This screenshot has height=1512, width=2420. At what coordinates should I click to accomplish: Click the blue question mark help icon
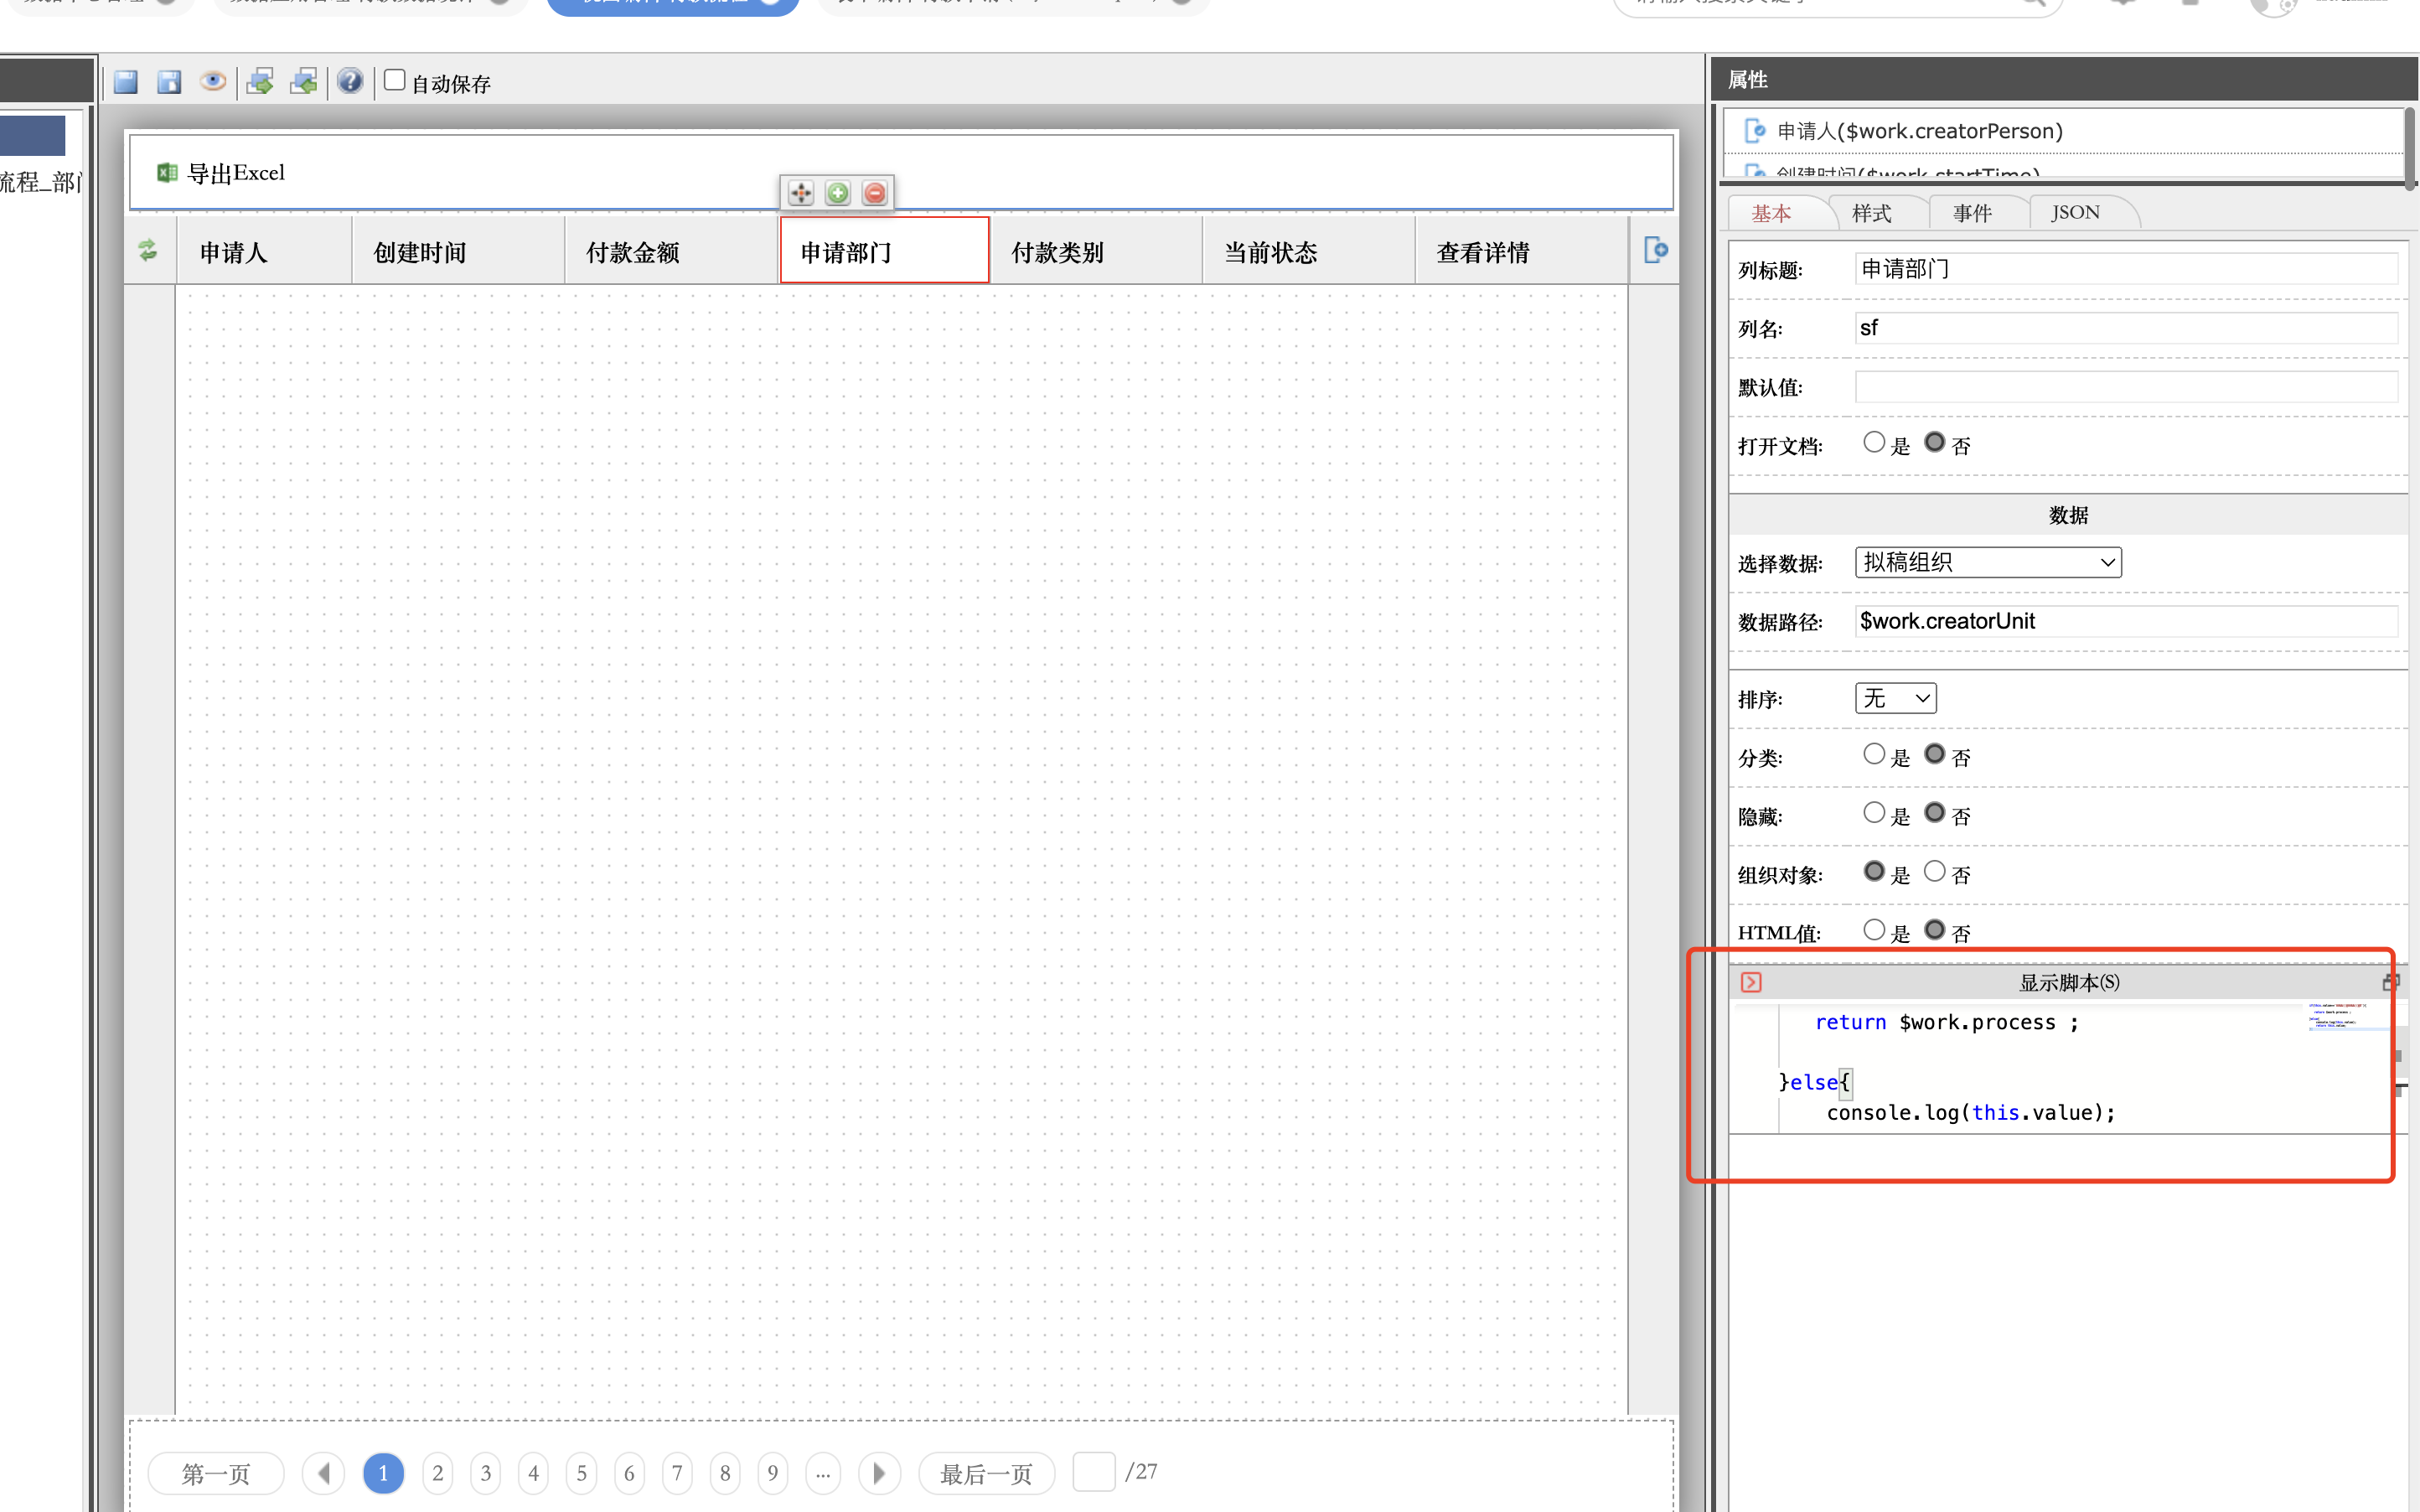coord(349,81)
